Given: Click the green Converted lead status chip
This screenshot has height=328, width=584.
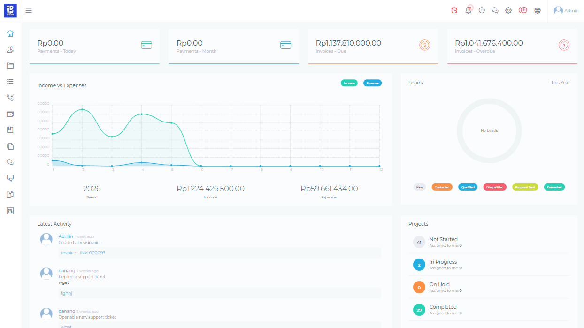Looking at the screenshot, I should [x=554, y=187].
